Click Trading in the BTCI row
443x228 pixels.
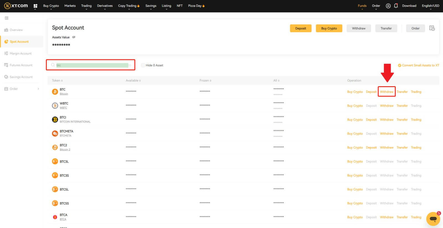(x=416, y=120)
